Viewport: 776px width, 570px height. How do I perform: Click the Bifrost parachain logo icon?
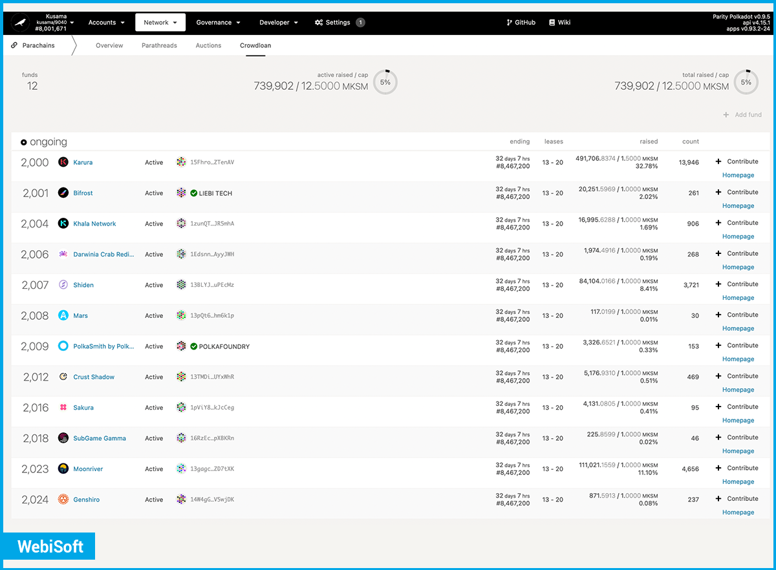click(x=63, y=193)
